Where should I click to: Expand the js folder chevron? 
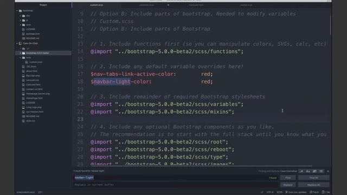point(21,21)
